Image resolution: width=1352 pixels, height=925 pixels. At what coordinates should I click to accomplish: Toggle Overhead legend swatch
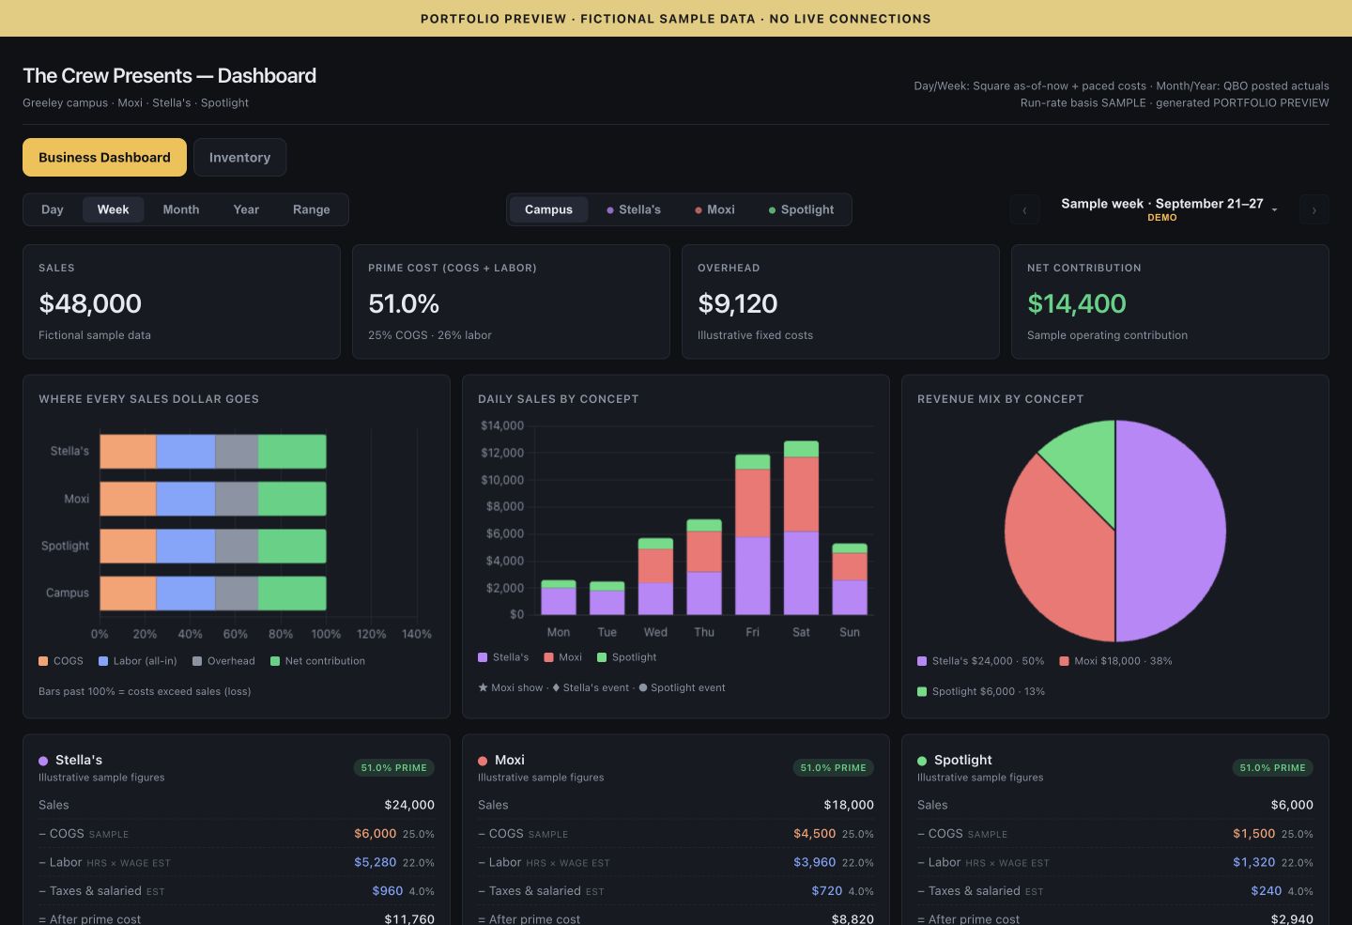[197, 661]
